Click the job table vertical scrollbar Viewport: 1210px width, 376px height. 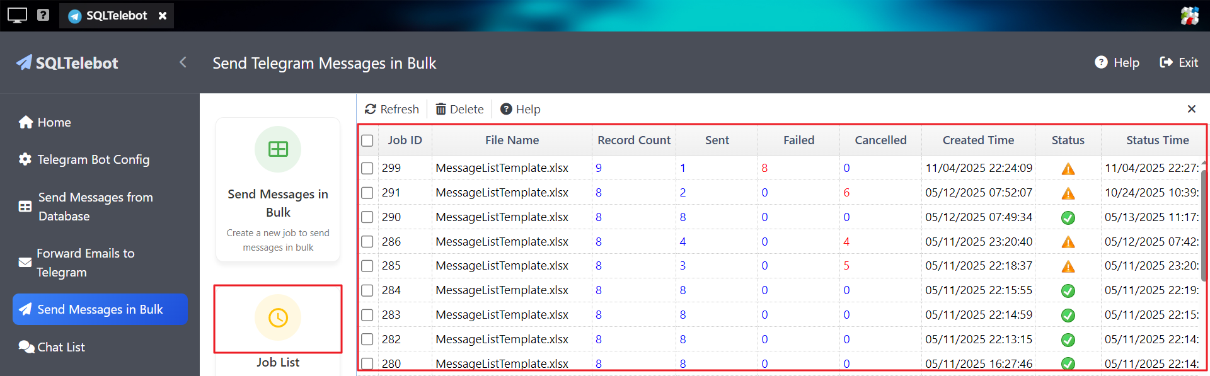click(1204, 220)
